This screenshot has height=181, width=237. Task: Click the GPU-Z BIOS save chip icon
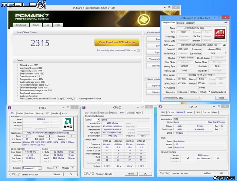pos(224,45)
